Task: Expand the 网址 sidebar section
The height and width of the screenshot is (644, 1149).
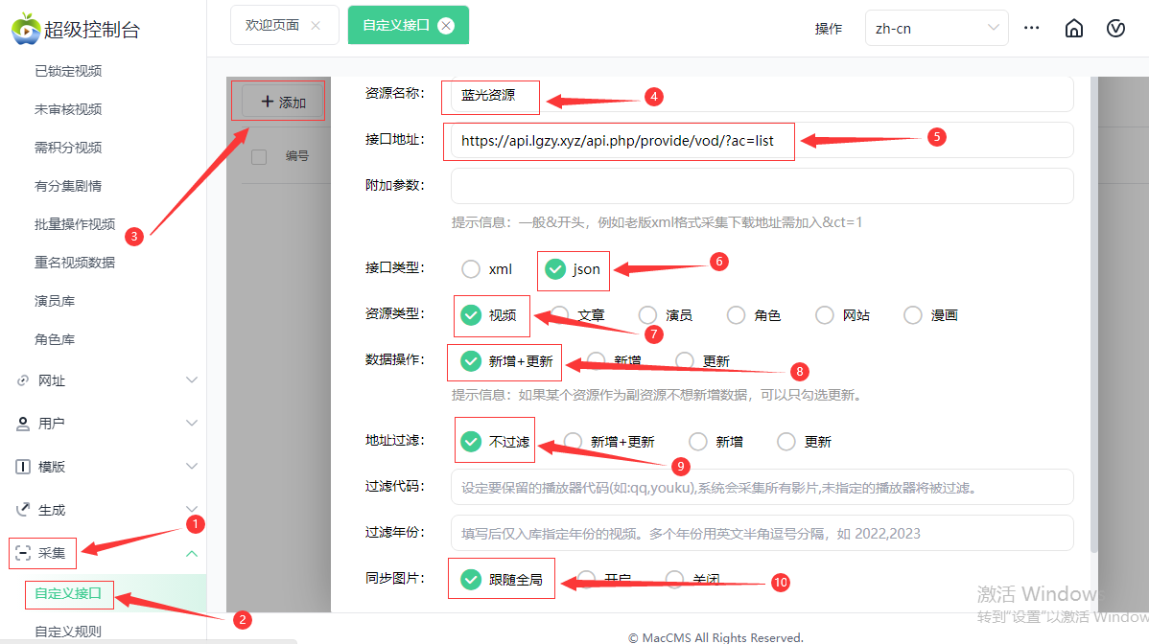Action: click(191, 379)
